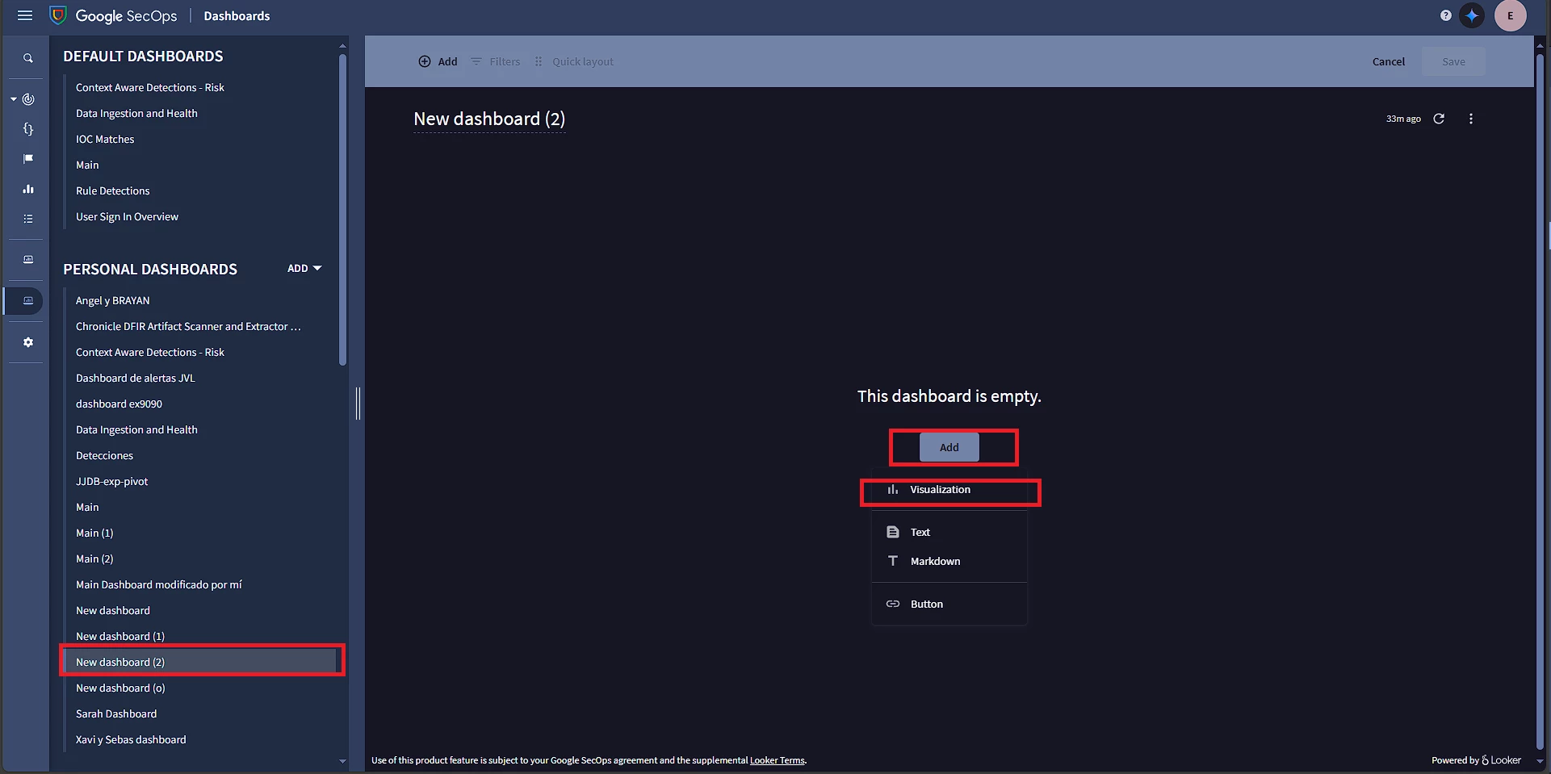The height and width of the screenshot is (774, 1551).
Task: Open Angel y BRAYAN dashboard
Action: click(x=113, y=300)
